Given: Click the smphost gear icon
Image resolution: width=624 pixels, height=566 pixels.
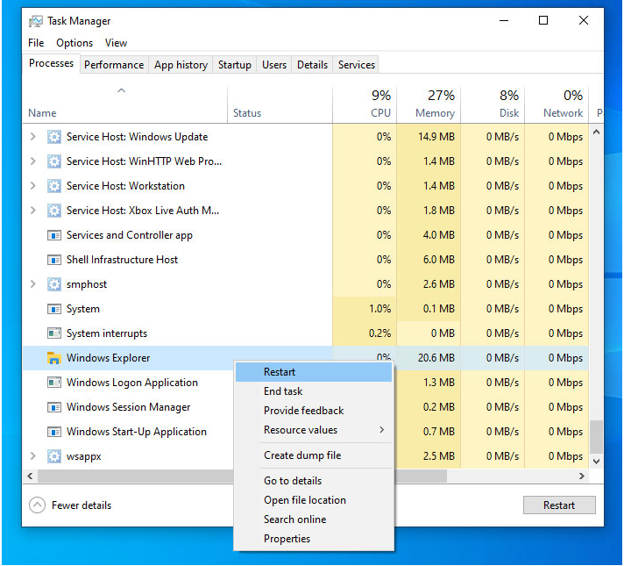Looking at the screenshot, I should [x=54, y=284].
